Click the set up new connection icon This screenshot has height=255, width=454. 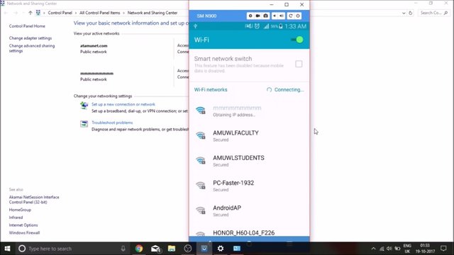(84, 106)
